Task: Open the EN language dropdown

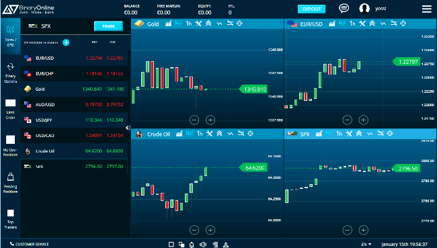Action: pyautogui.click(x=366, y=245)
